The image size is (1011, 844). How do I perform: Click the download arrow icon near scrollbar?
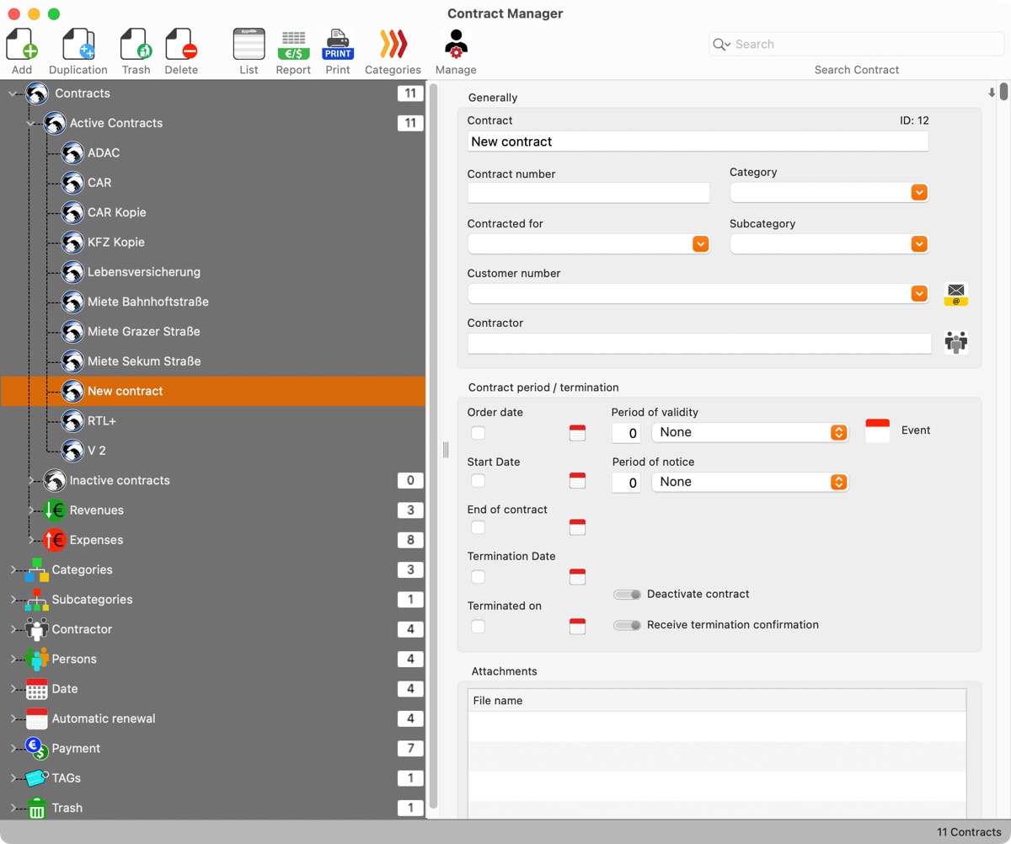(992, 93)
